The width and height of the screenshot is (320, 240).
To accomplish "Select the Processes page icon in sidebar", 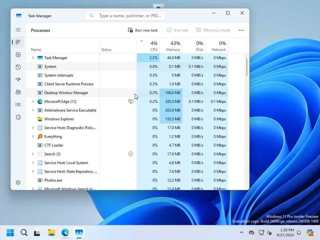I will coord(18,42).
